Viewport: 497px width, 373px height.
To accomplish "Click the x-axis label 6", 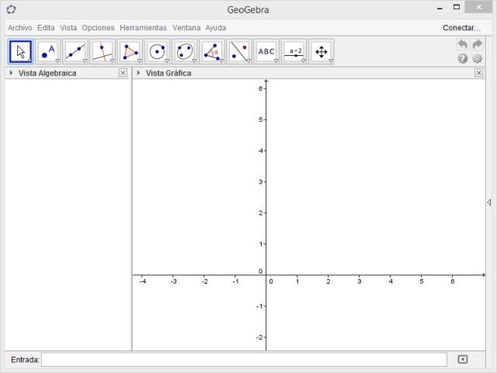I will pyautogui.click(x=452, y=281).
